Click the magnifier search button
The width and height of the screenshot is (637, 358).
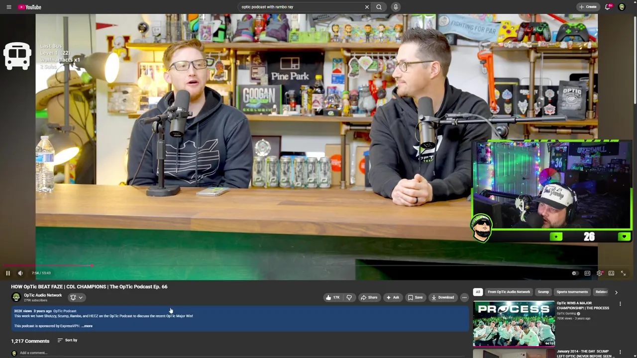[x=379, y=7]
